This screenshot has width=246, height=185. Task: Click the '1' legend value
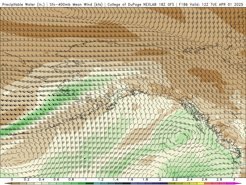(x=86, y=179)
